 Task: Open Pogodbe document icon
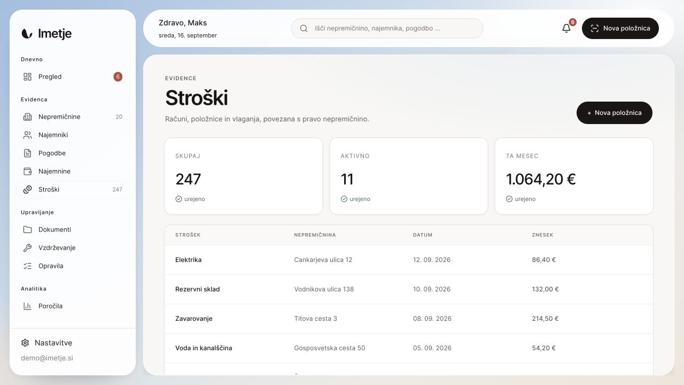pos(27,153)
